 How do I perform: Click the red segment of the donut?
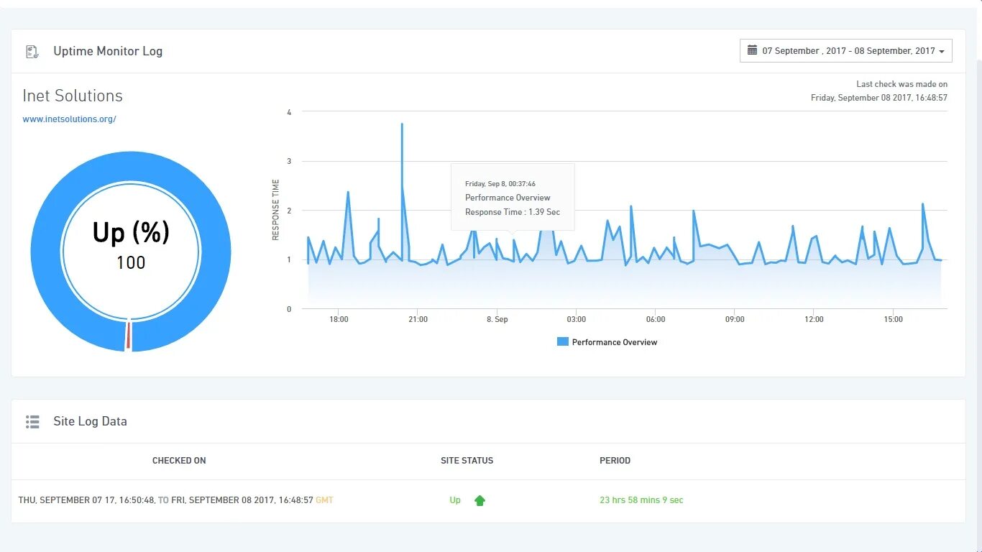coord(129,336)
